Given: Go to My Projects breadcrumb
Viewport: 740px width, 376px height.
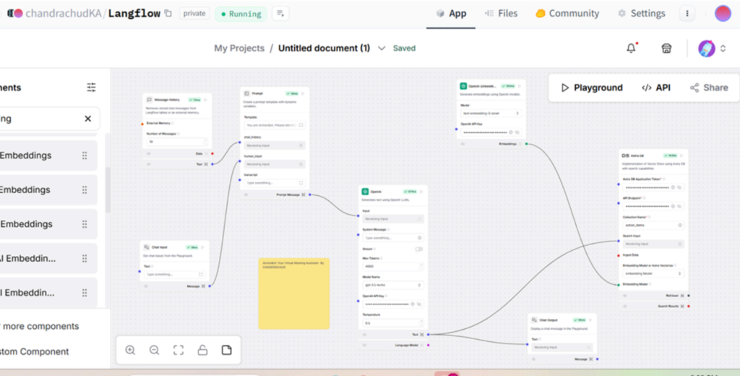Looking at the screenshot, I should (x=239, y=48).
